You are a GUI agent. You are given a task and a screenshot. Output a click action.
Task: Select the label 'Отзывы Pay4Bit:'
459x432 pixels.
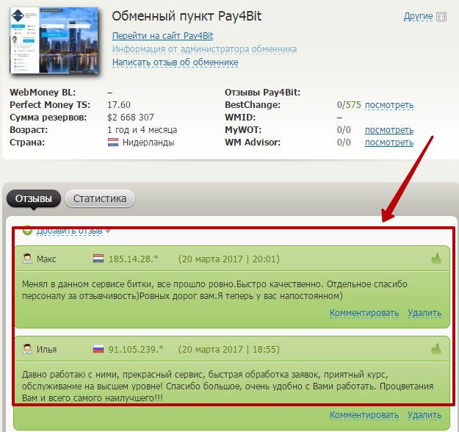(263, 93)
